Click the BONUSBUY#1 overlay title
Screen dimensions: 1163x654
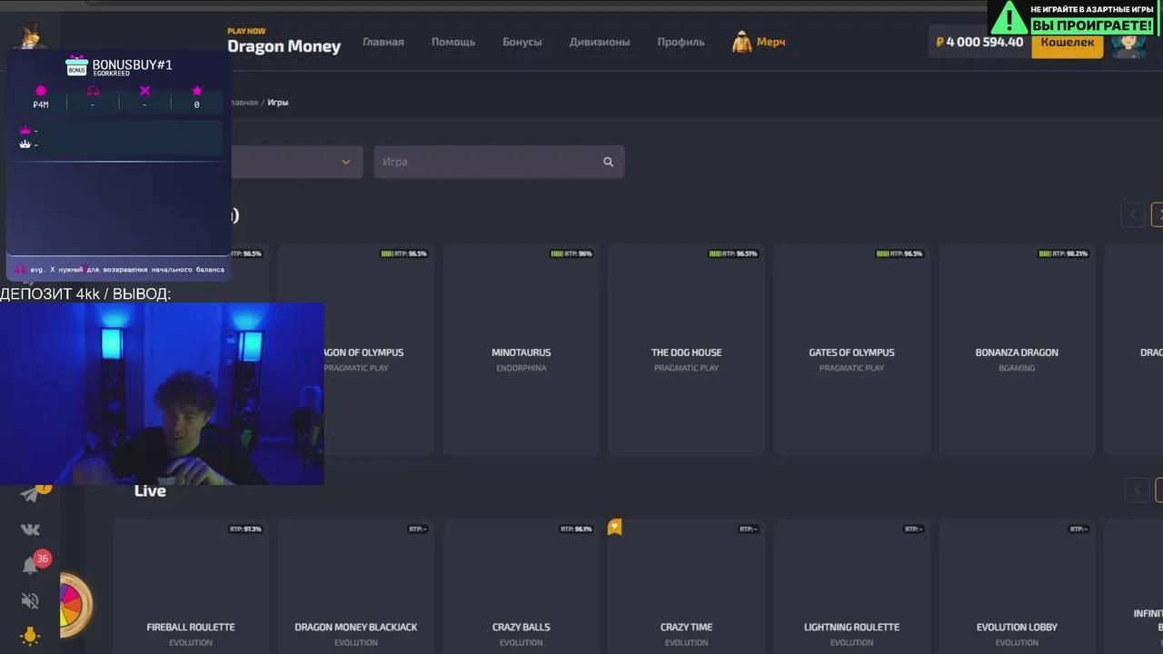[133, 64]
